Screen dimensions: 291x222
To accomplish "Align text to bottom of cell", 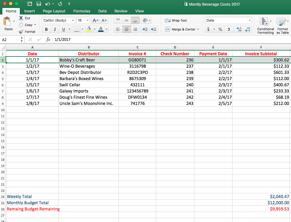I will click(135, 20).
